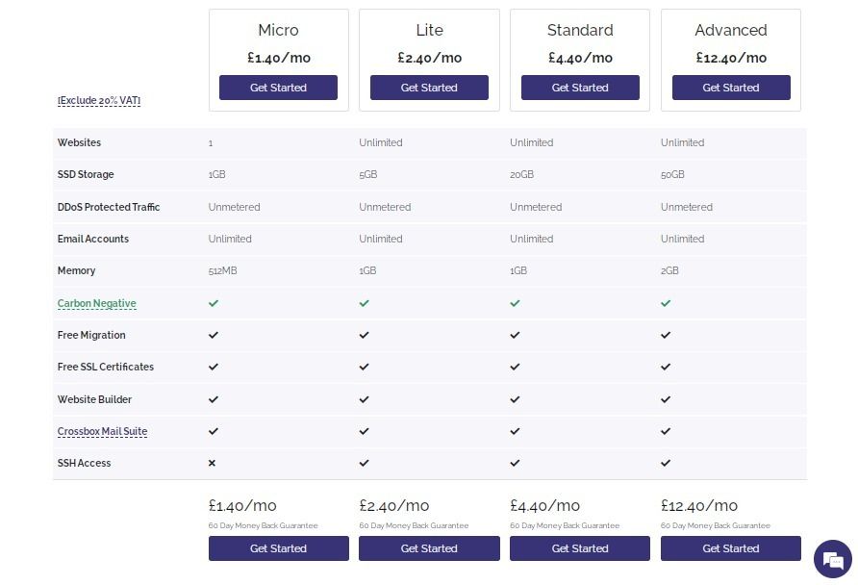Click the Micro plan Carbon Negative green checkmark

pos(214,303)
